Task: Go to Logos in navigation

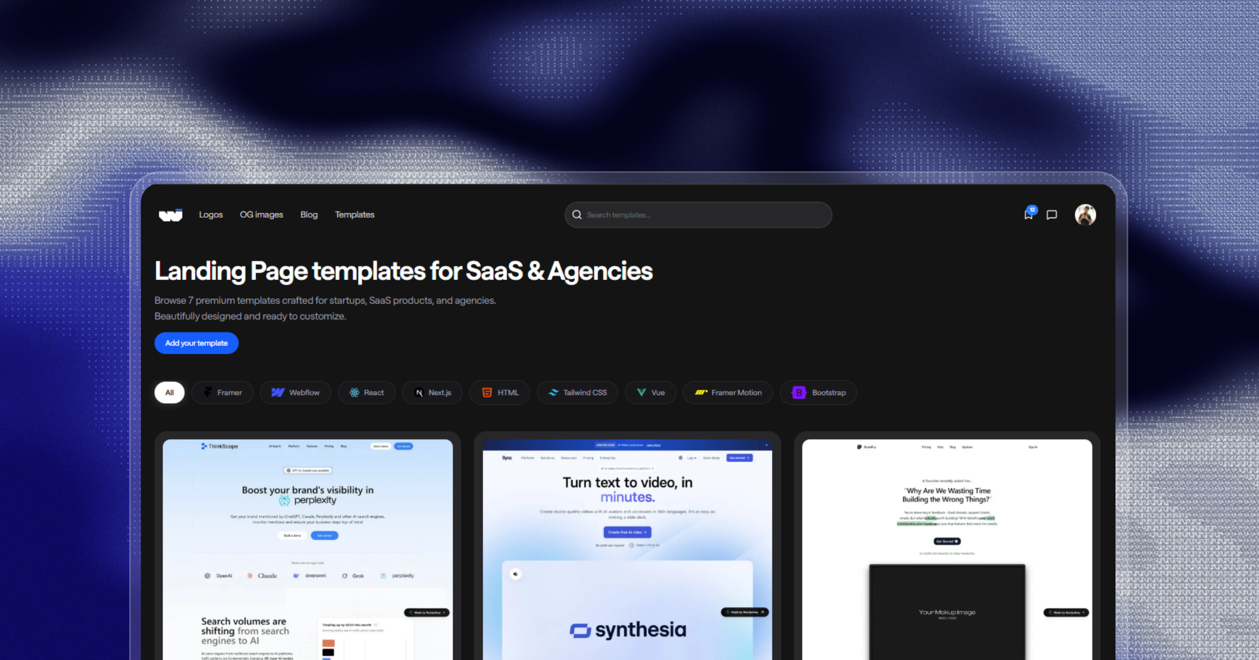Action: [x=211, y=215]
